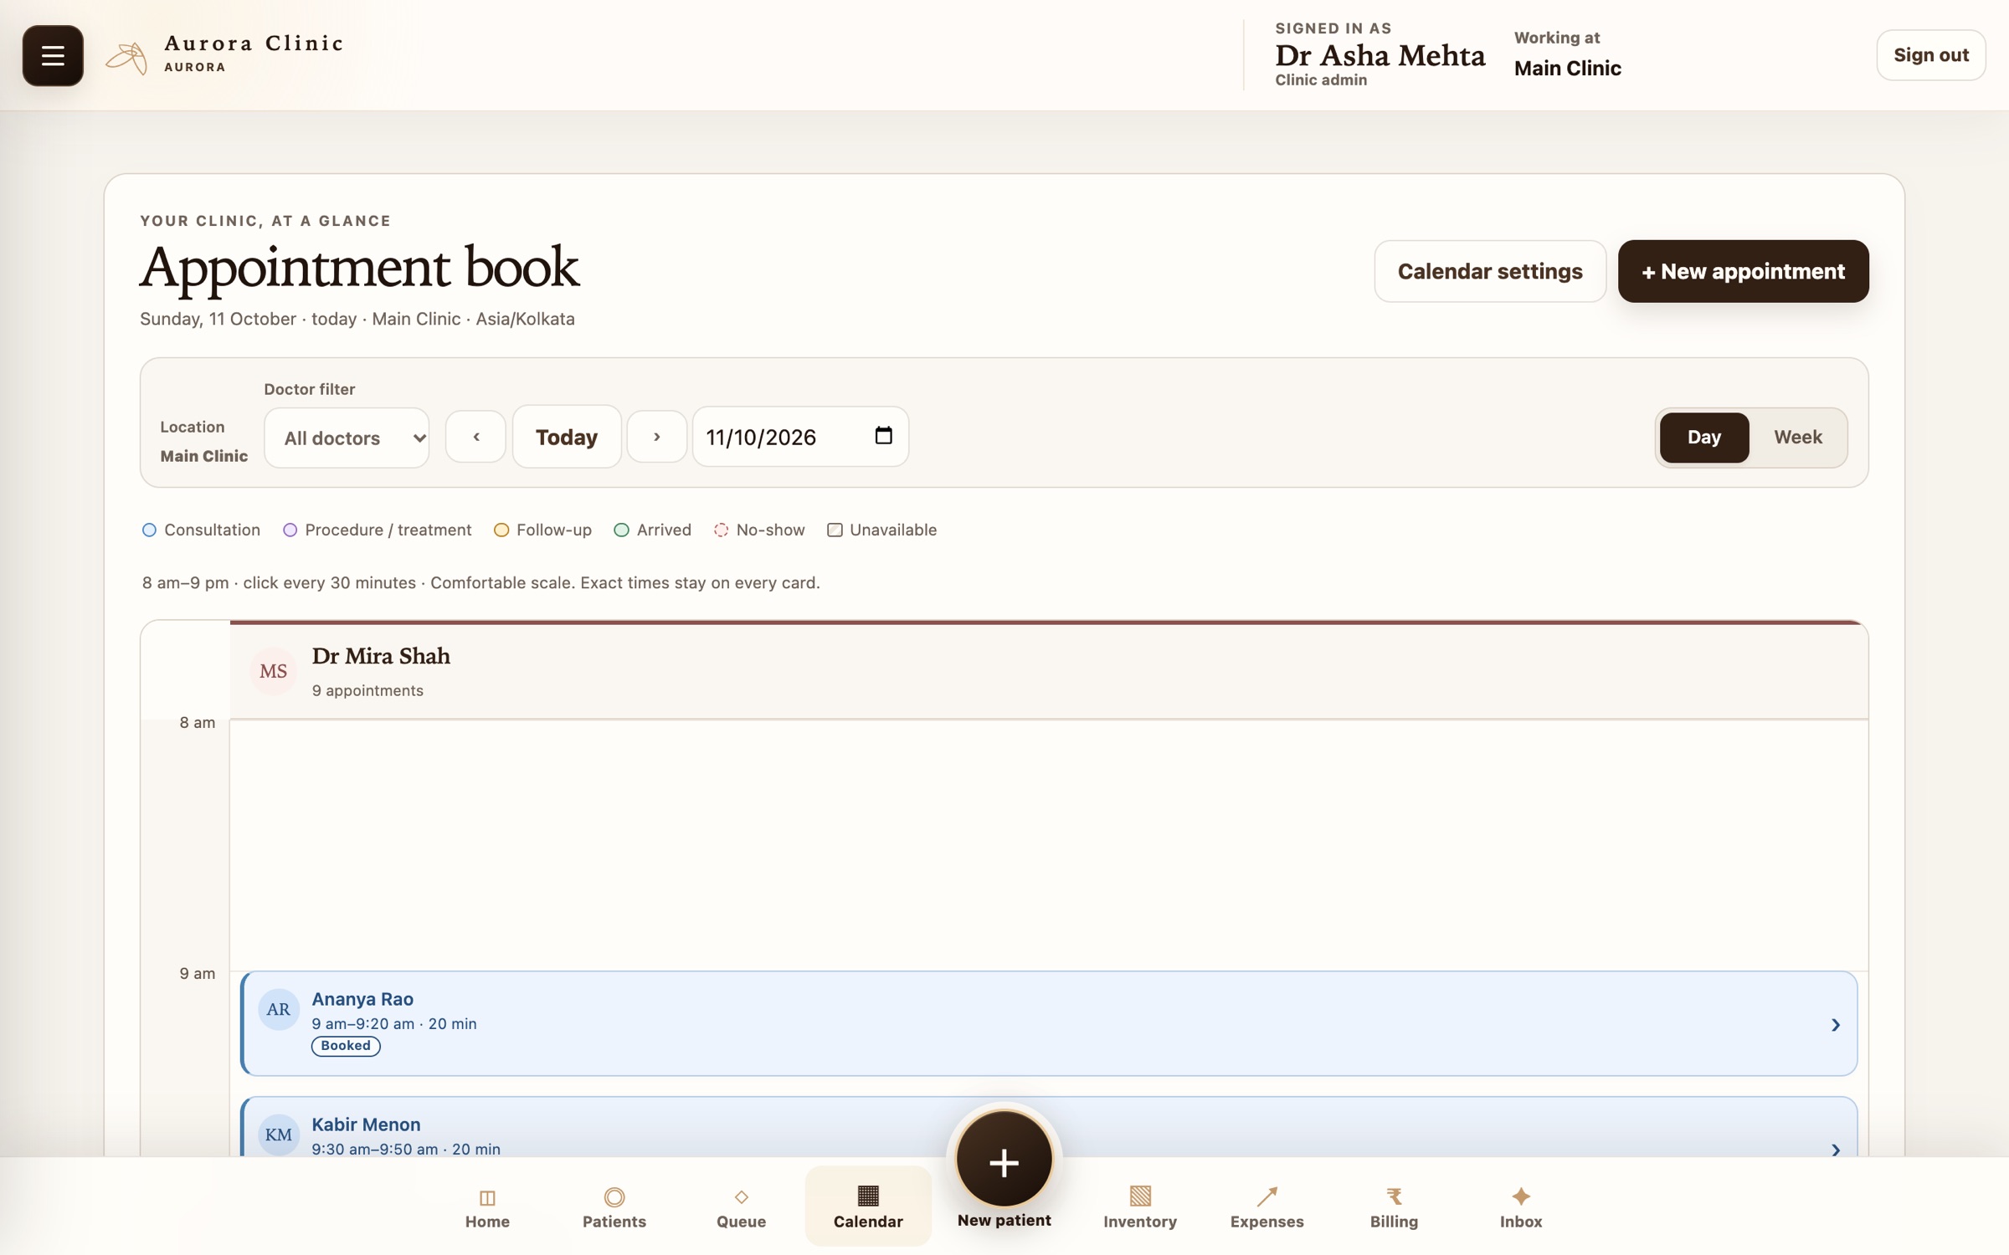
Task: Click the round plus New patient button
Action: pyautogui.click(x=1004, y=1160)
